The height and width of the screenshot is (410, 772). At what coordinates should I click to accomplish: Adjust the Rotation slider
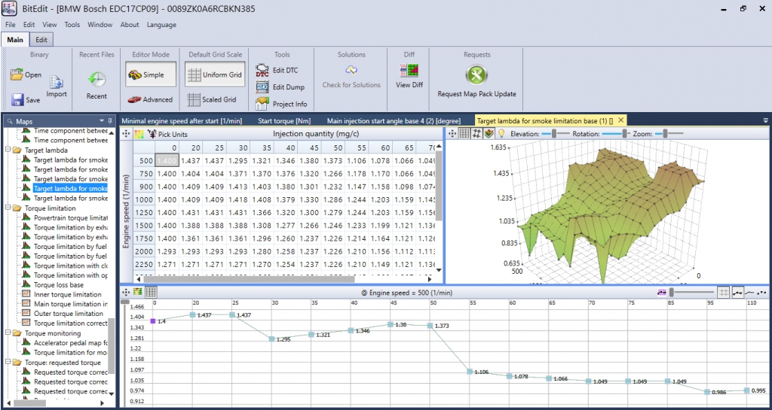617,134
